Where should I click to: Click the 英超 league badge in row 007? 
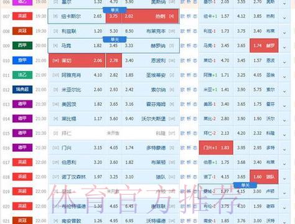(x=22, y=16)
